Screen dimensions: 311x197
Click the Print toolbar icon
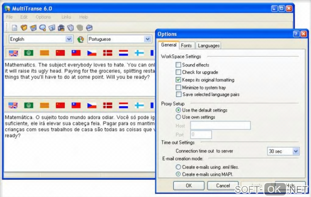click(61, 28)
